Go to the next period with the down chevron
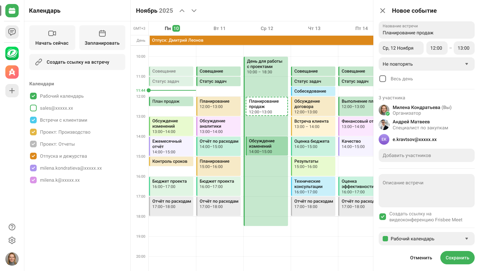The width and height of the screenshot is (480, 271). (194, 11)
